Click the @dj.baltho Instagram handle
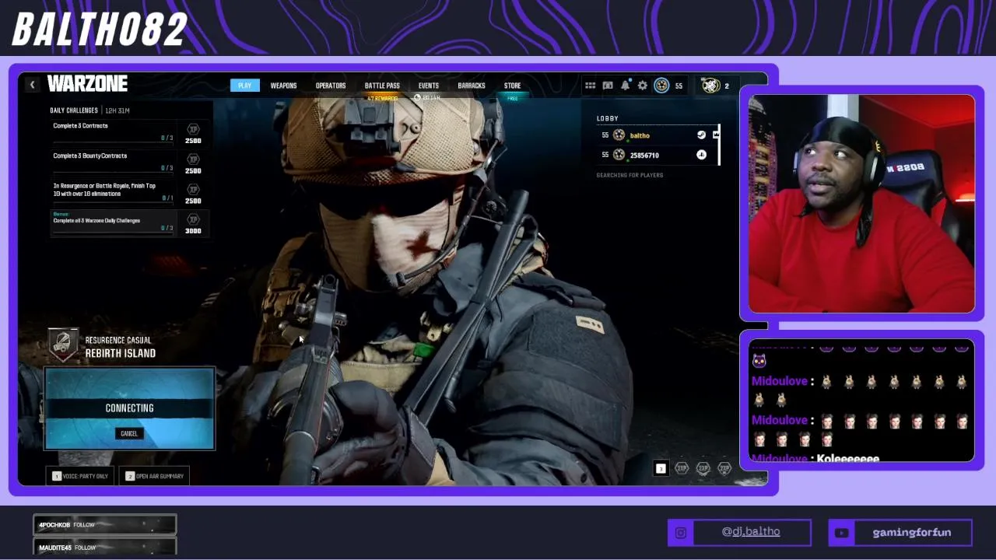 coord(751,532)
